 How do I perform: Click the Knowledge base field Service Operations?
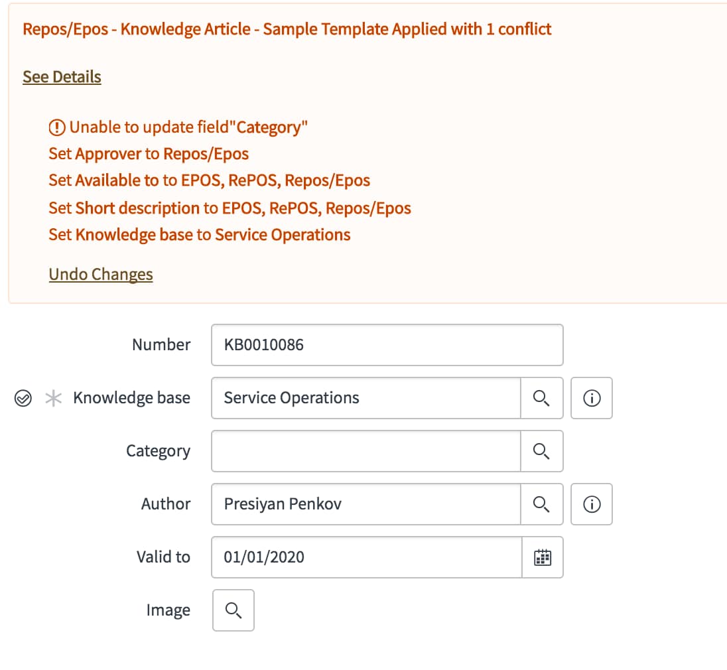click(366, 398)
